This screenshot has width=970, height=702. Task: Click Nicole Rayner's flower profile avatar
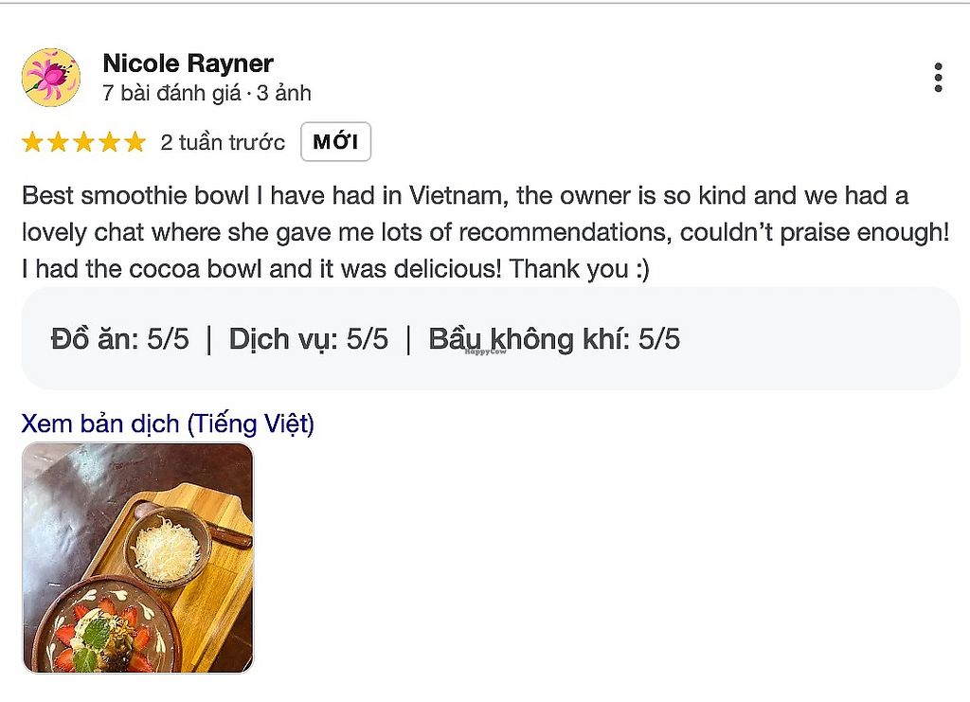click(51, 78)
